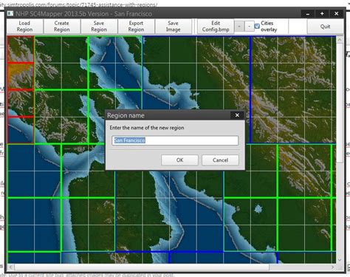This screenshot has width=350, height=277.
Task: Confirm the region name with OK
Action: [179, 160]
